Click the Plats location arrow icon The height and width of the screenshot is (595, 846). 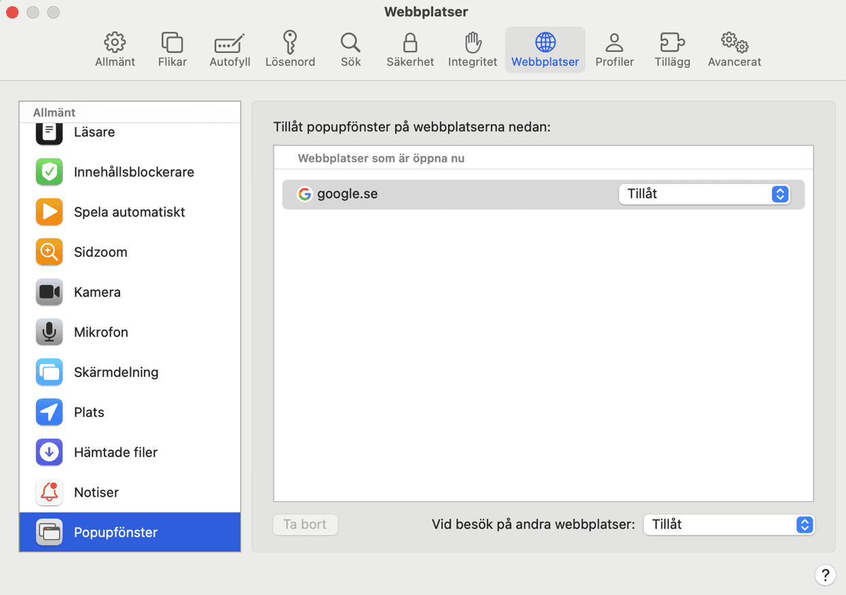pyautogui.click(x=49, y=412)
